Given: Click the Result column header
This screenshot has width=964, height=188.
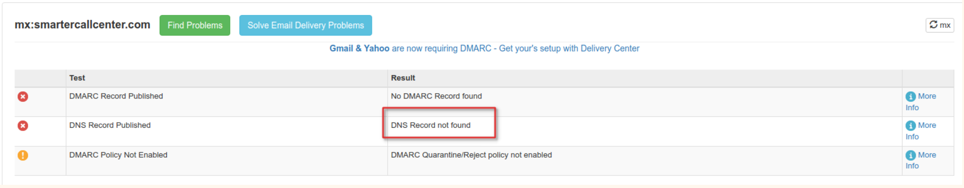Looking at the screenshot, I should (403, 78).
